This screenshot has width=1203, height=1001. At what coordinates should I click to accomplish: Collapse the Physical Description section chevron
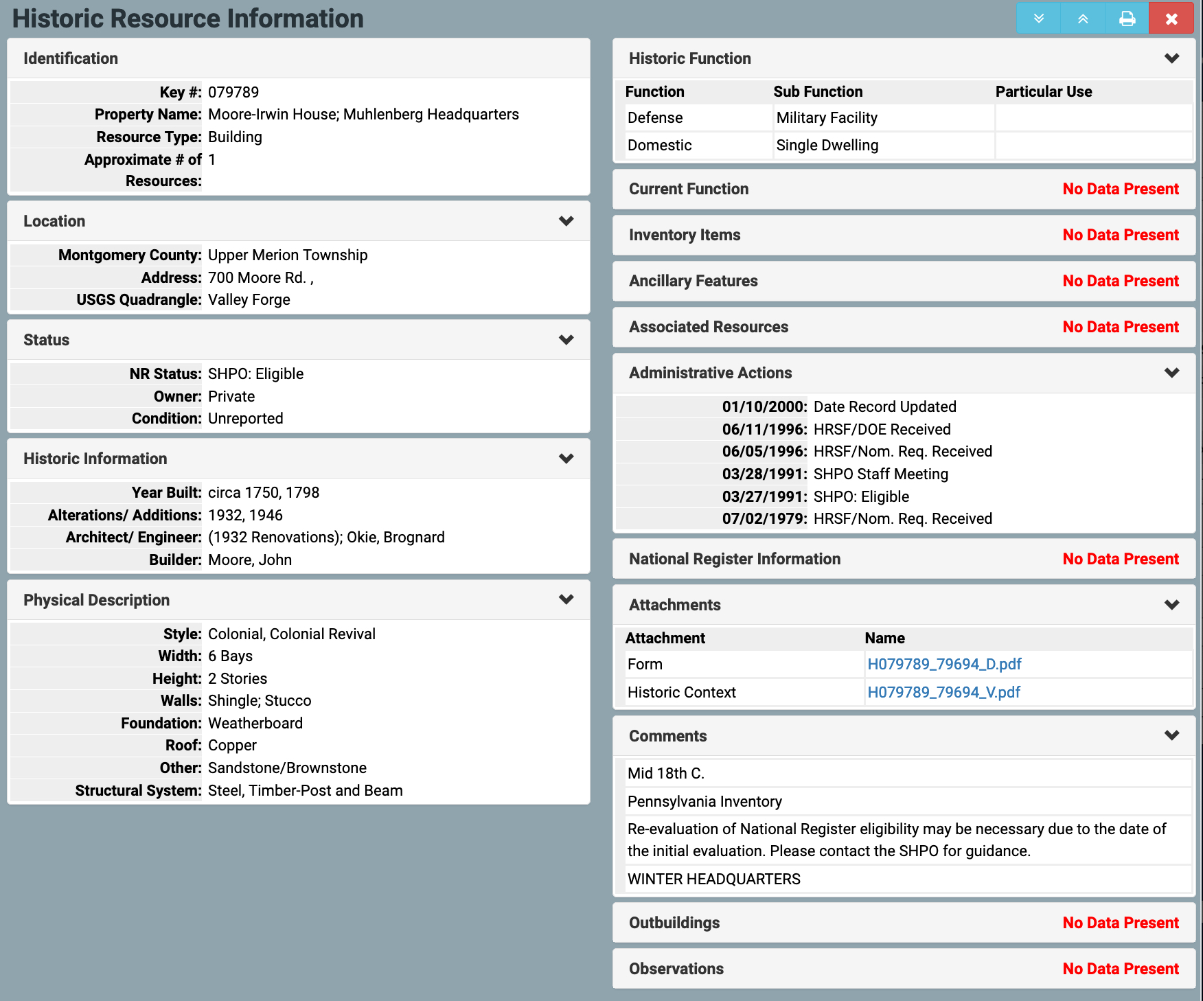(566, 599)
